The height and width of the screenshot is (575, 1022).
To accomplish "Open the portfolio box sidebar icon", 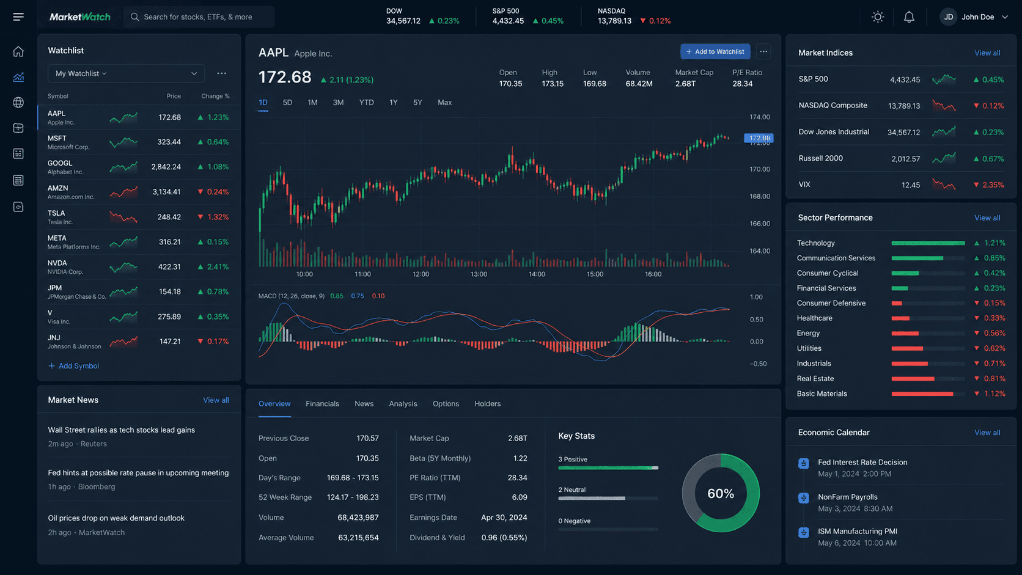I will (18, 128).
